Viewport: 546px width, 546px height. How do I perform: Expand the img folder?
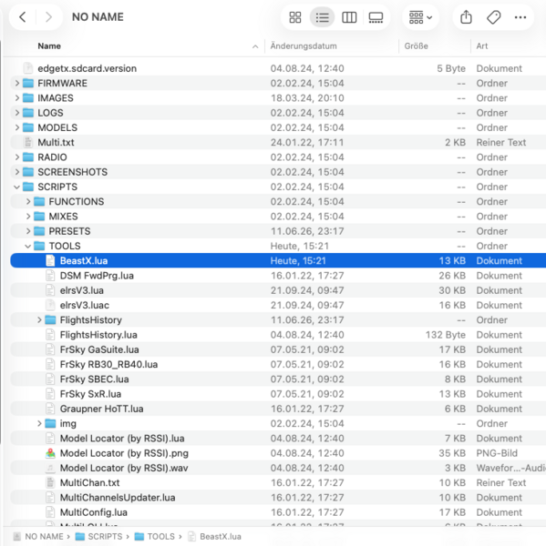[39, 423]
